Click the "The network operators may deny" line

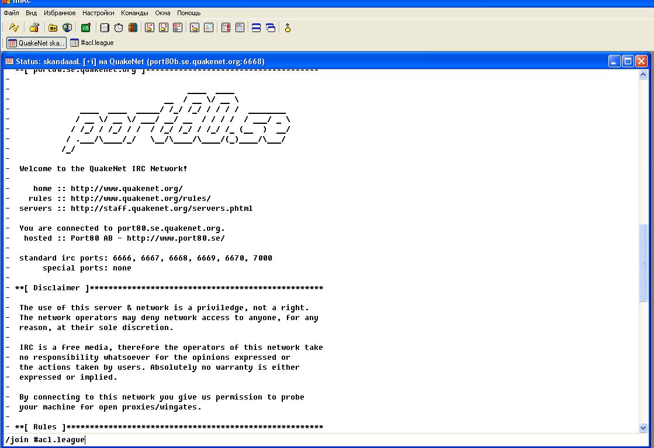(x=169, y=318)
